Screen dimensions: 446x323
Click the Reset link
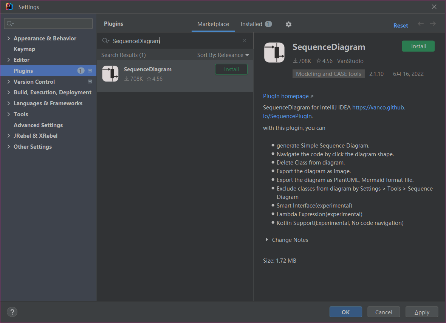point(401,26)
